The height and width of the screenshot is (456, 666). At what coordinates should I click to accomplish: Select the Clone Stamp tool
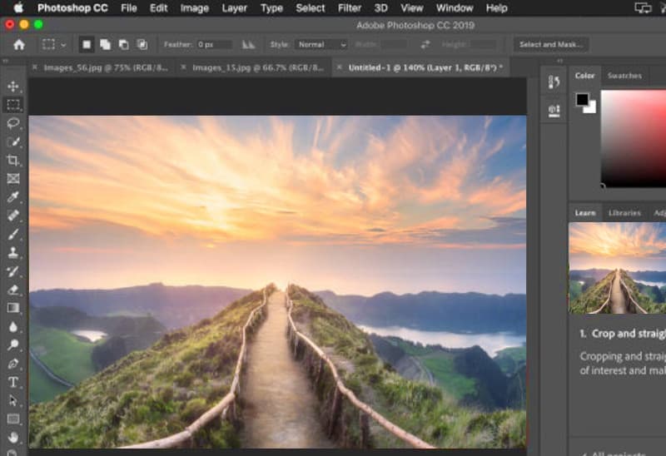[x=13, y=252]
